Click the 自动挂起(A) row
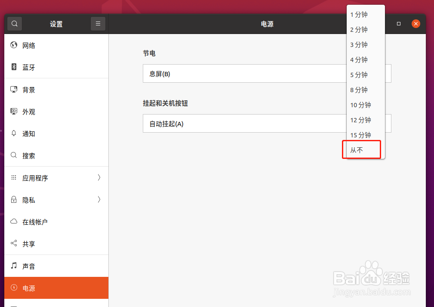Image resolution: width=434 pixels, height=307 pixels. pos(267,124)
